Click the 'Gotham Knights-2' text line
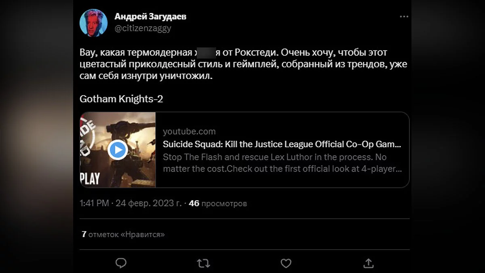The width and height of the screenshot is (485, 273). pyautogui.click(x=121, y=99)
